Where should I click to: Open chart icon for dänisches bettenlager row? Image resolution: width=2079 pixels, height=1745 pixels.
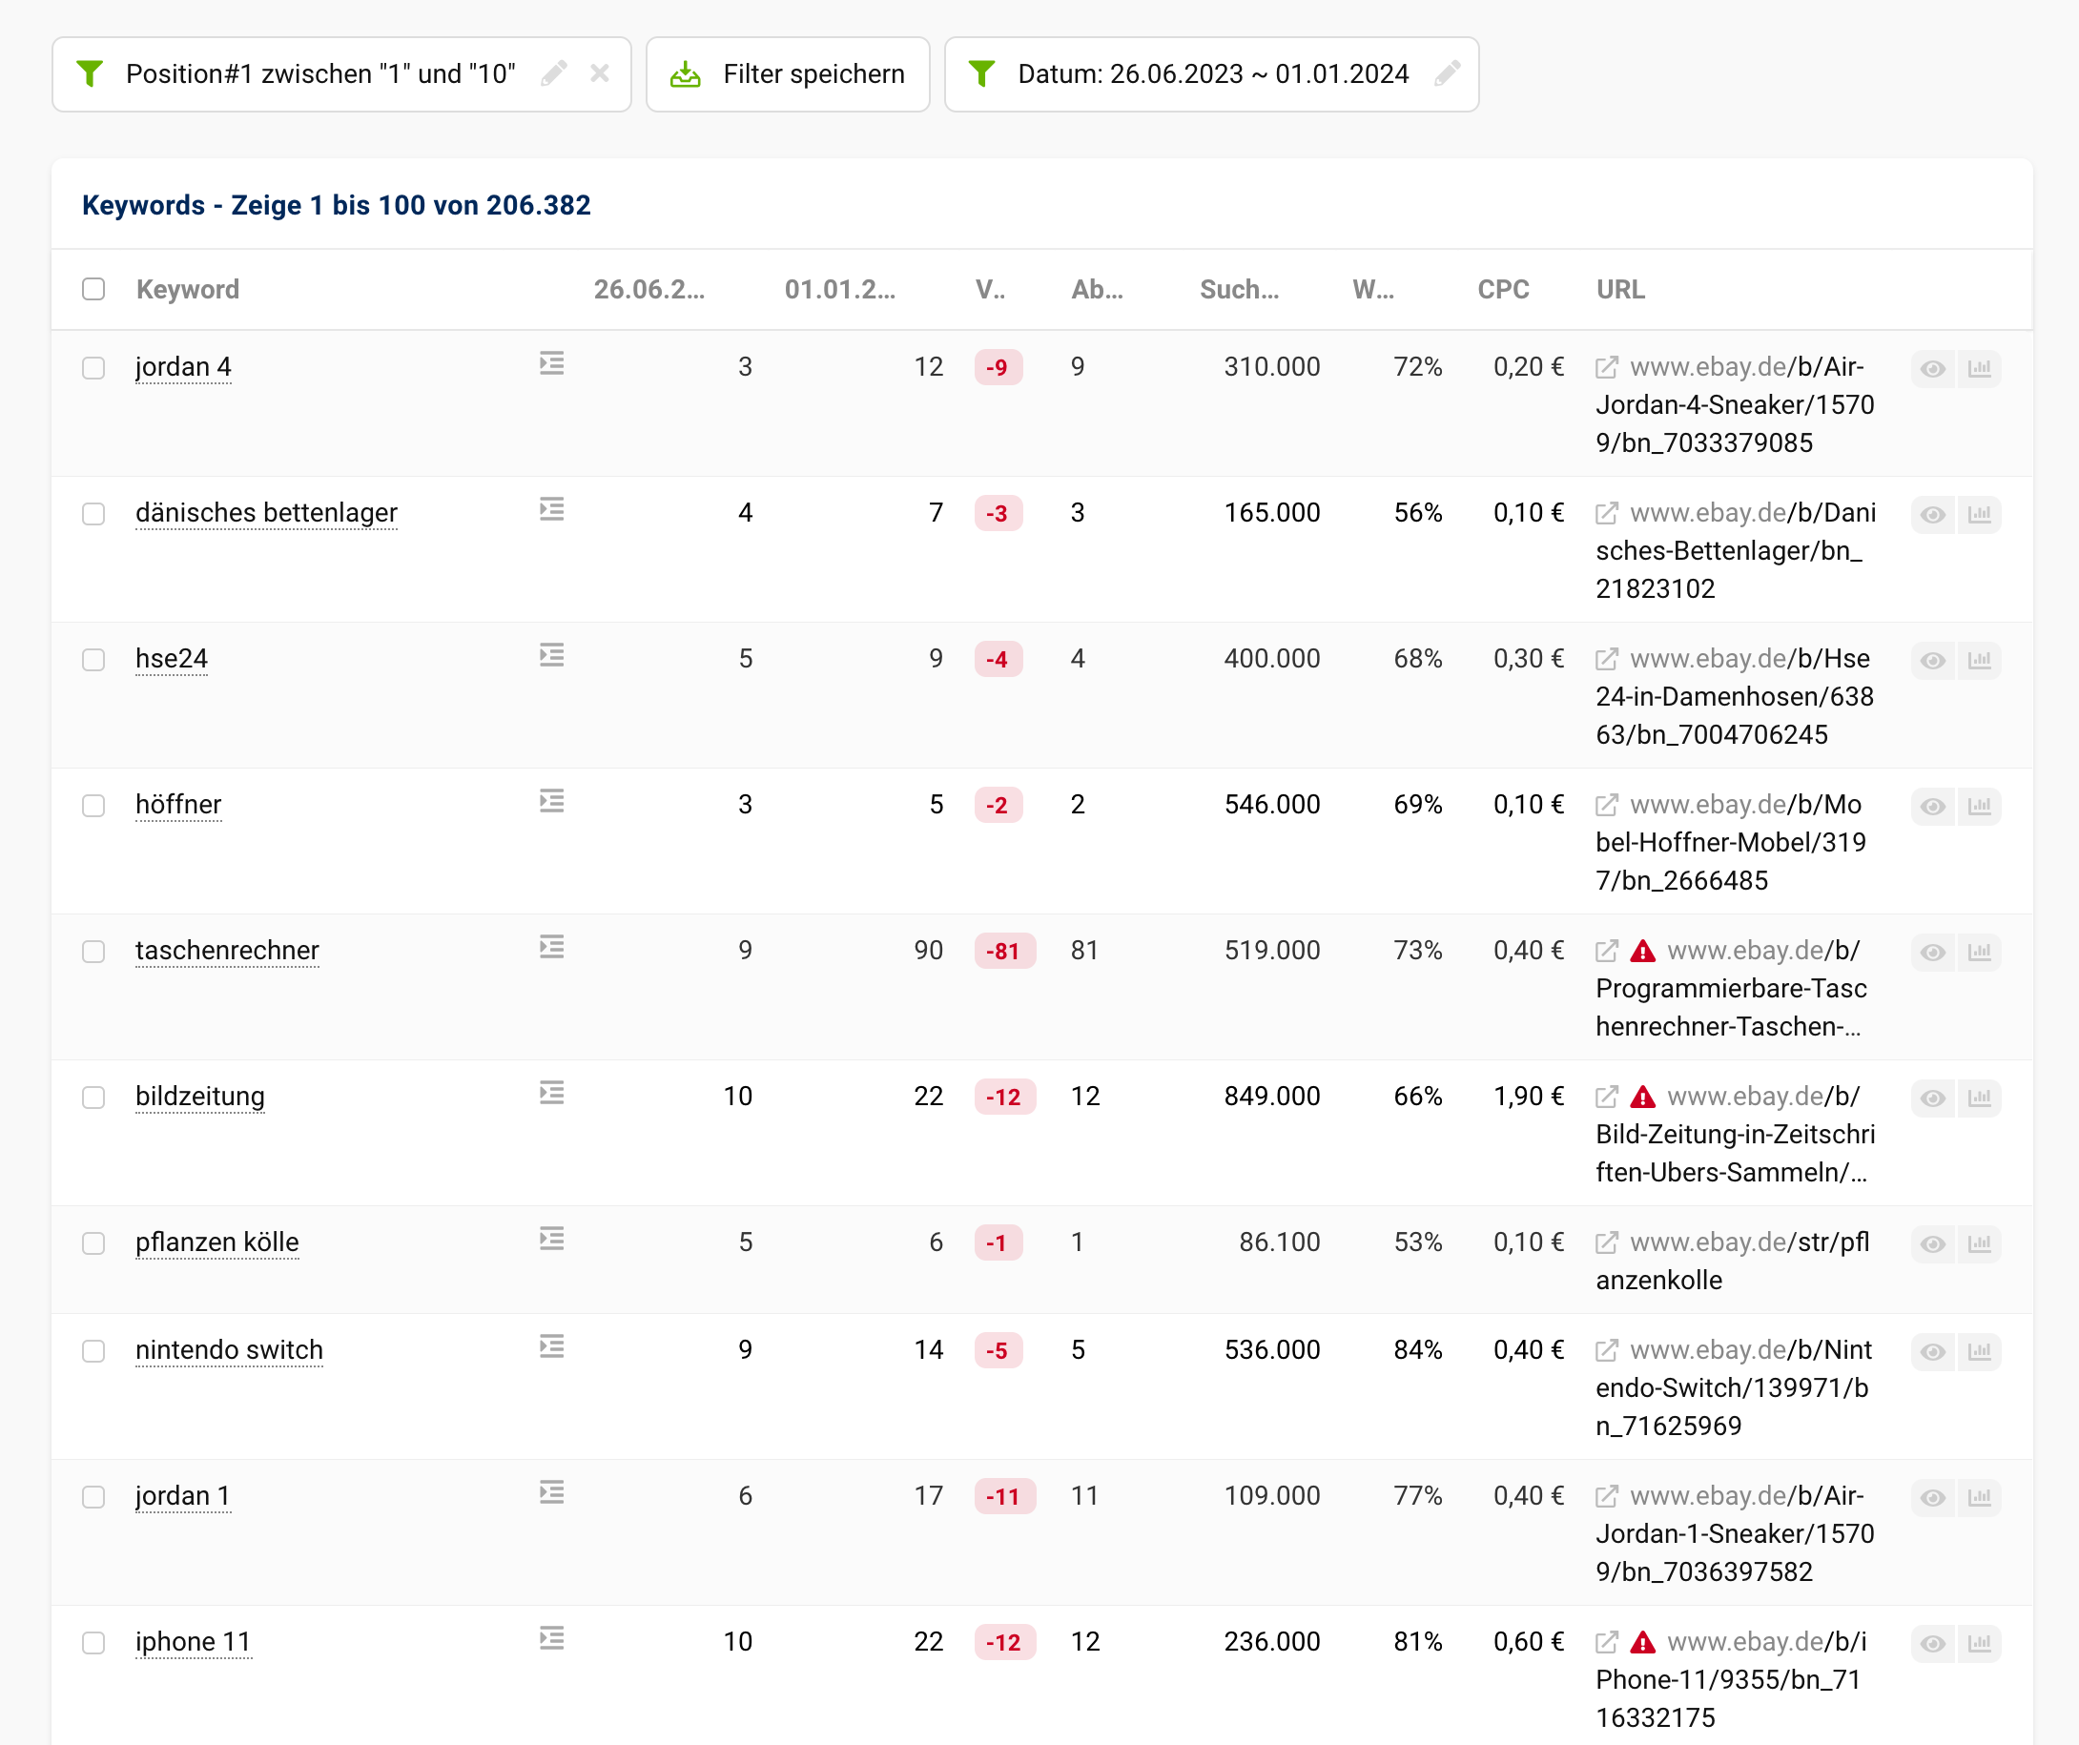point(1979,515)
